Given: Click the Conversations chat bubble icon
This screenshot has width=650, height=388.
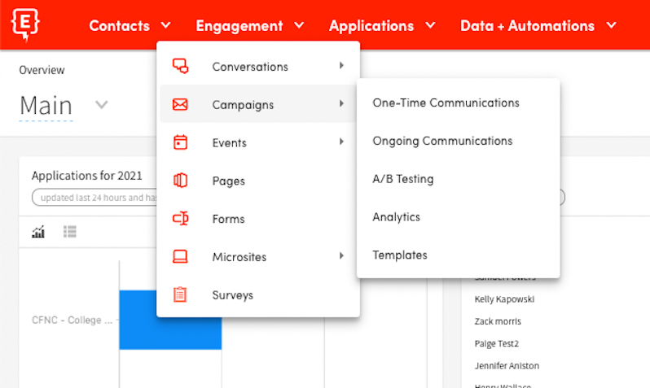Looking at the screenshot, I should [181, 67].
